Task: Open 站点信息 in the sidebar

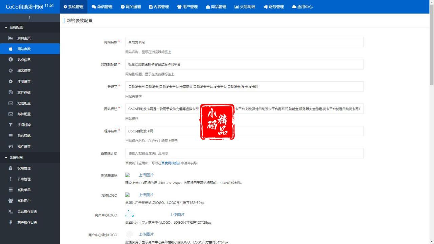Action: (x=30, y=60)
